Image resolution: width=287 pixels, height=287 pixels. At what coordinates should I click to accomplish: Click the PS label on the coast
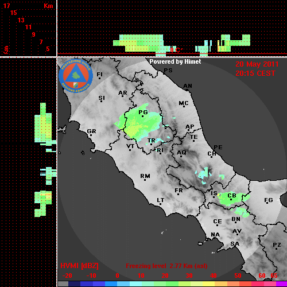click(168, 71)
